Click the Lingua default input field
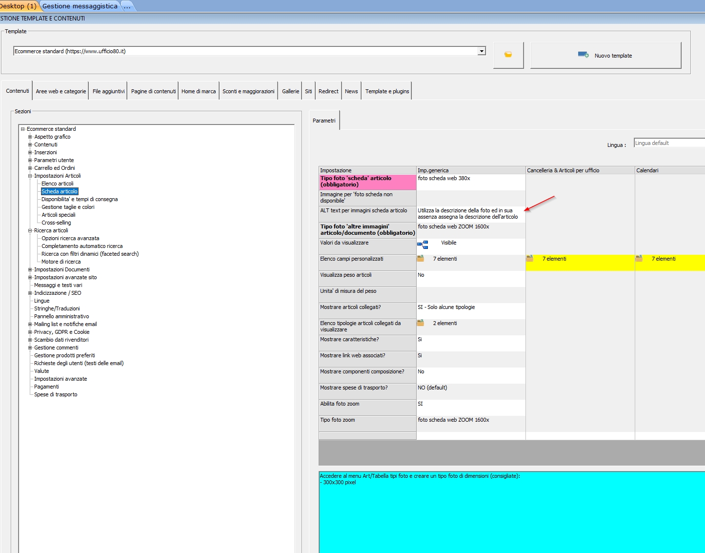 click(x=669, y=143)
